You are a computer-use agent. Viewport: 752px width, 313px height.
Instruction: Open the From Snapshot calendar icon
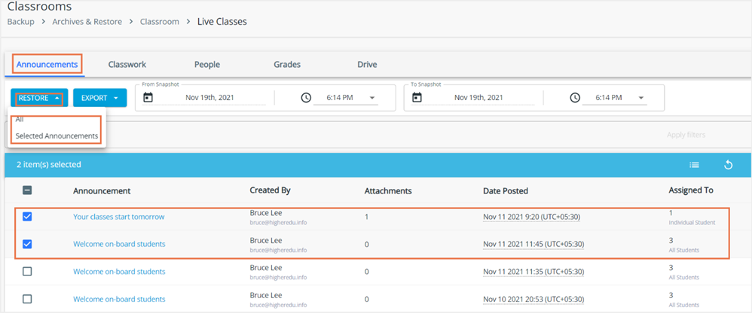(148, 98)
